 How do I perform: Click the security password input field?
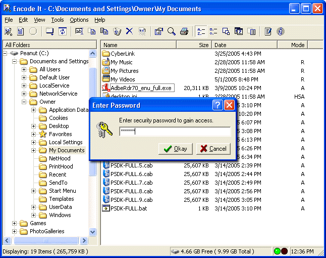tap(175, 132)
